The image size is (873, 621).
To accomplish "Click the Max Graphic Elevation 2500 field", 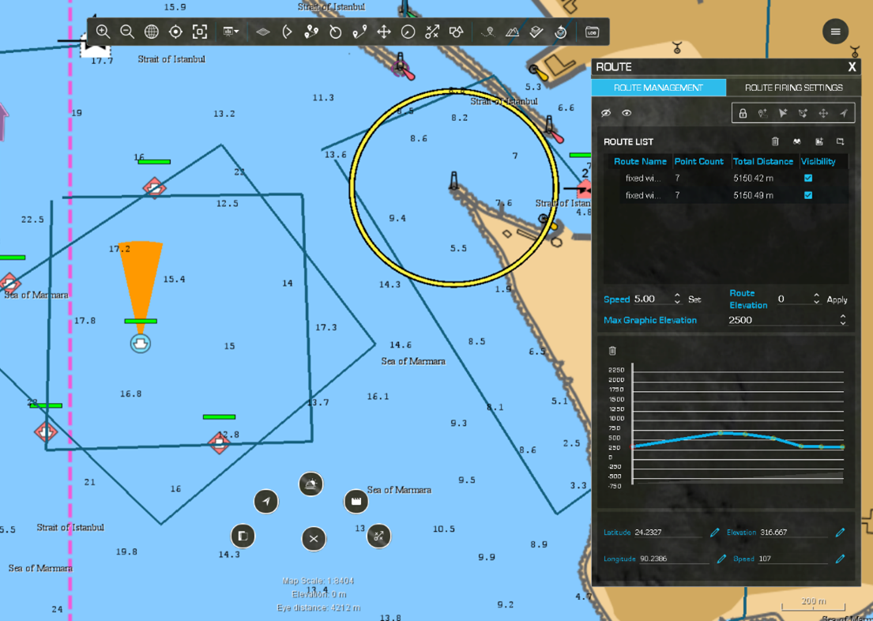I will tap(782, 320).
